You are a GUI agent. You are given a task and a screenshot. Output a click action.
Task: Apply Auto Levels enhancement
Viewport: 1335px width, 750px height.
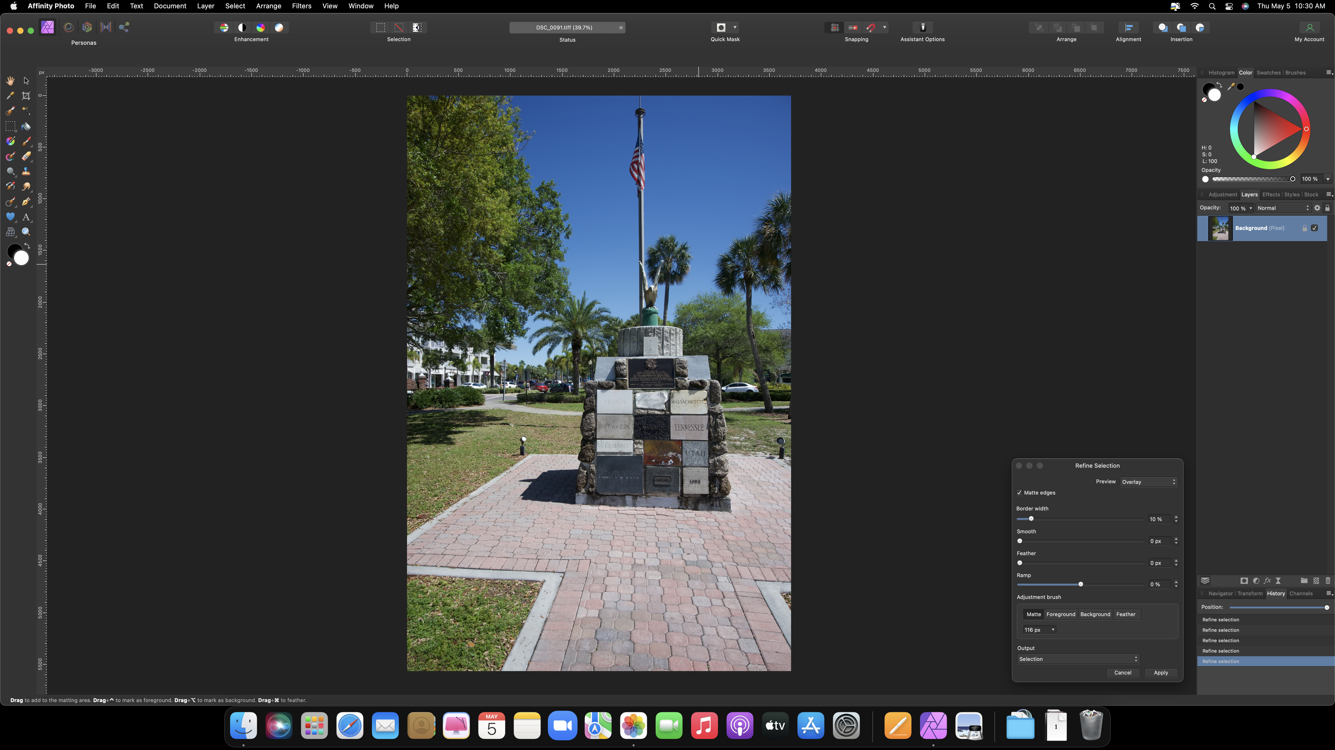(224, 27)
